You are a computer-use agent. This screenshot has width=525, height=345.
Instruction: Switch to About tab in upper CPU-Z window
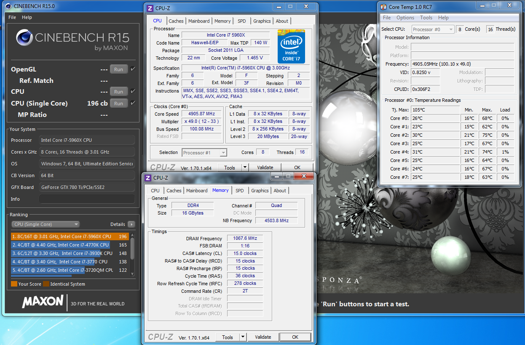point(282,21)
